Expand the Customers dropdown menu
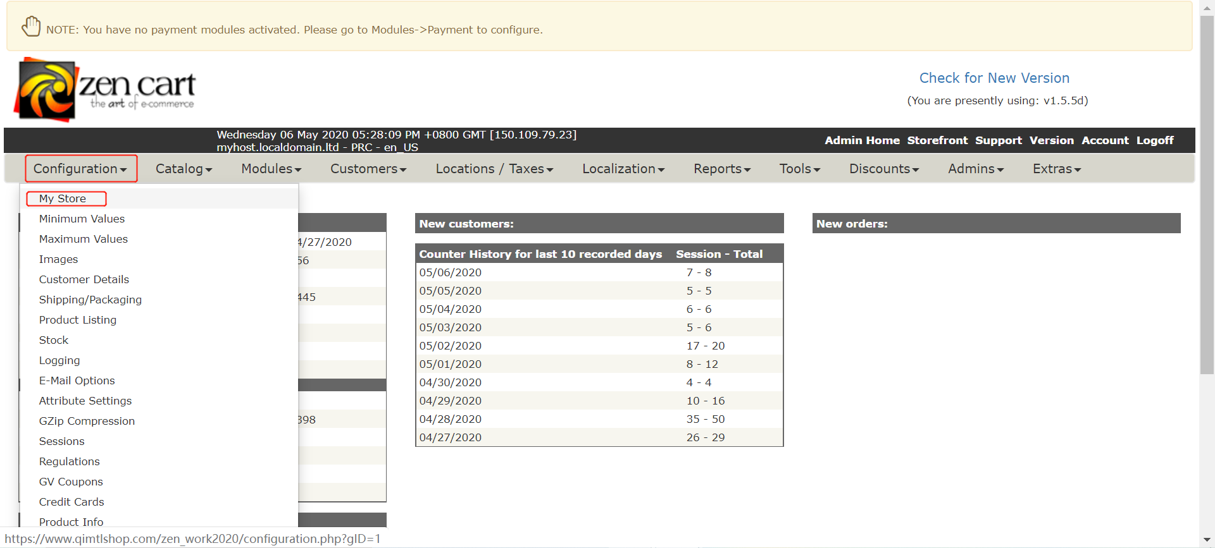 click(368, 169)
